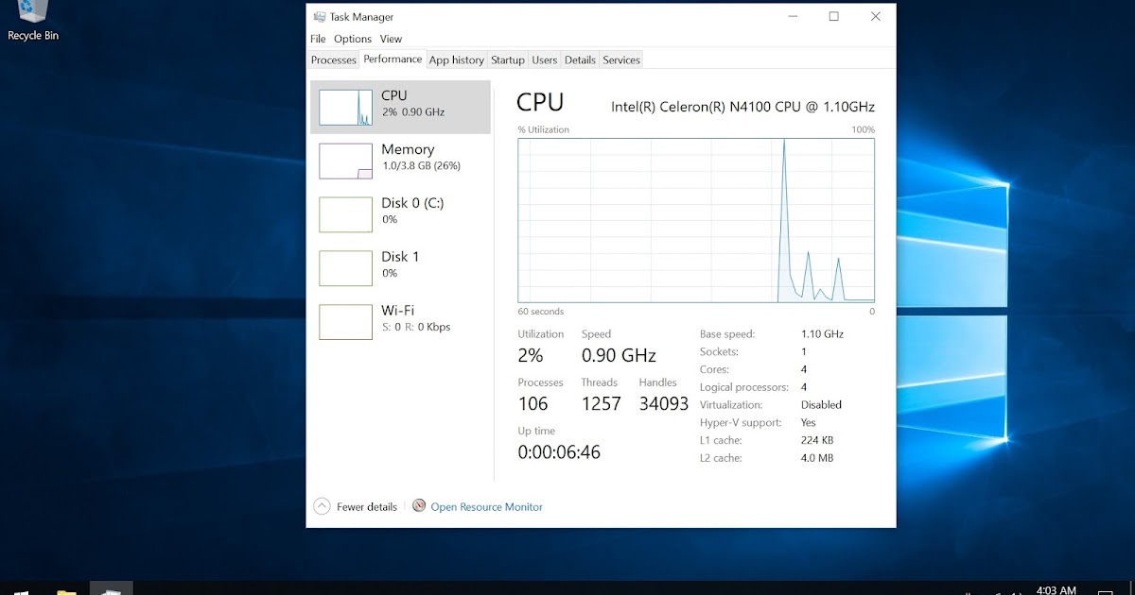Switch to the Processes tab

[x=334, y=59]
